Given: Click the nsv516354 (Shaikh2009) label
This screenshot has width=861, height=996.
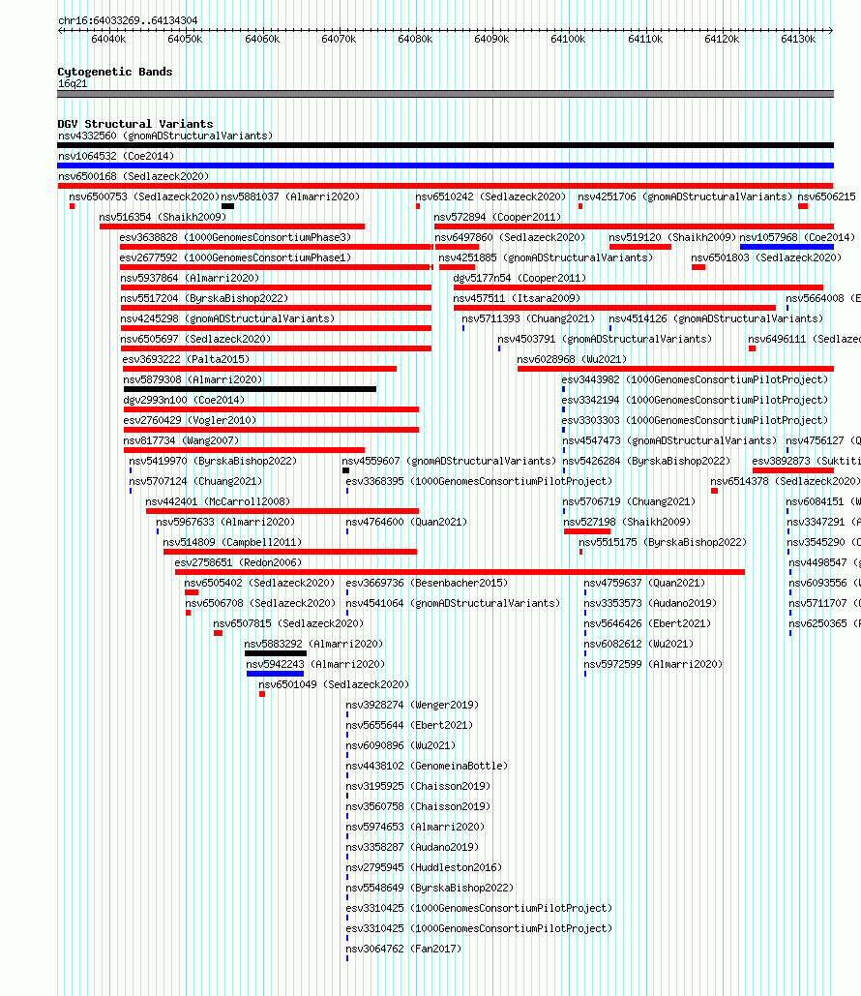Looking at the screenshot, I should point(163,217).
